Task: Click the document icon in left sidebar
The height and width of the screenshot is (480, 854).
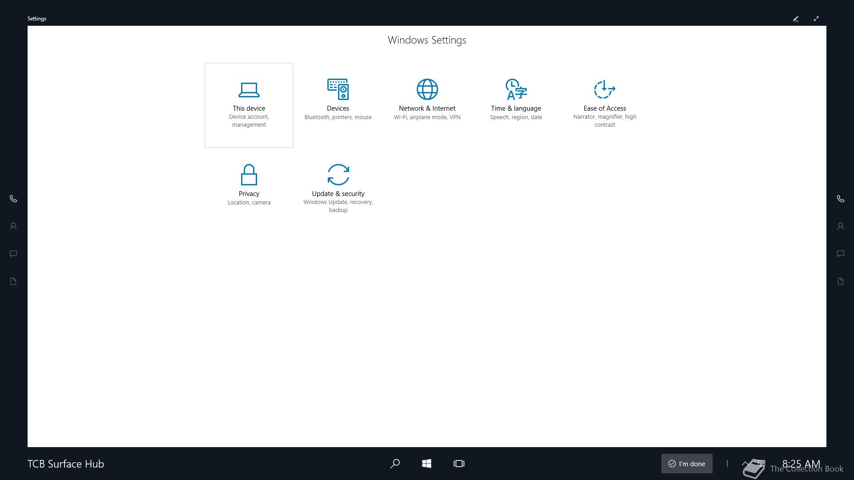Action: [x=13, y=281]
